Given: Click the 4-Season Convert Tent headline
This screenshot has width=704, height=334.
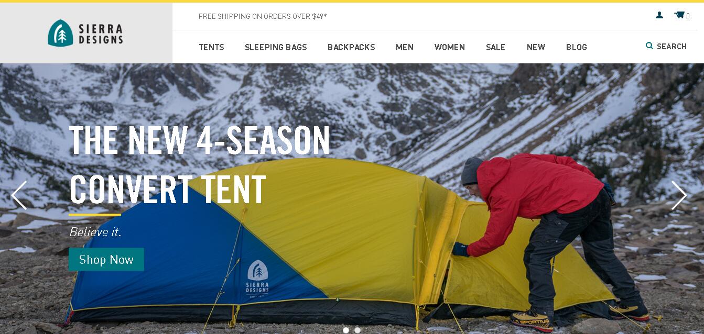Looking at the screenshot, I should [x=200, y=165].
